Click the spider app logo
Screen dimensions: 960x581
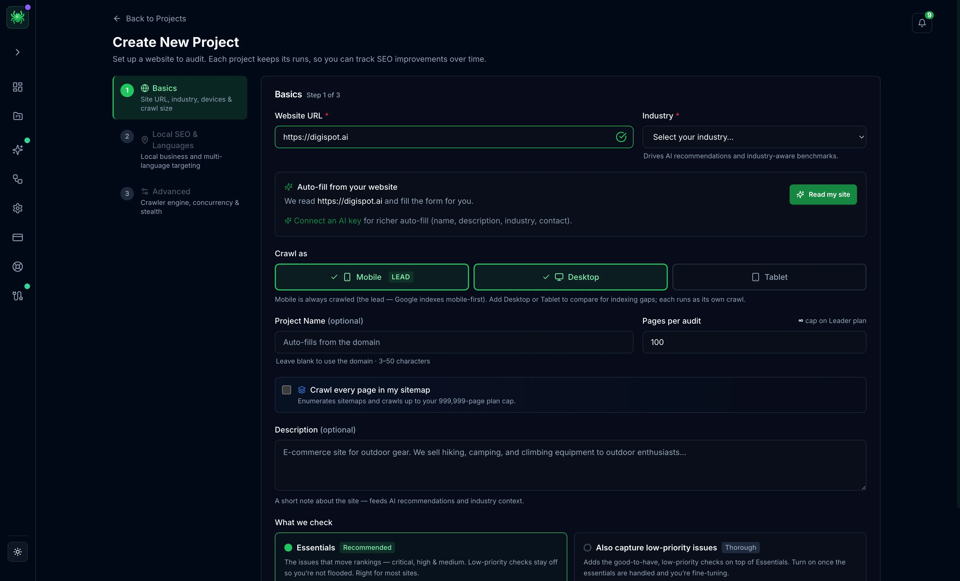[17, 17]
